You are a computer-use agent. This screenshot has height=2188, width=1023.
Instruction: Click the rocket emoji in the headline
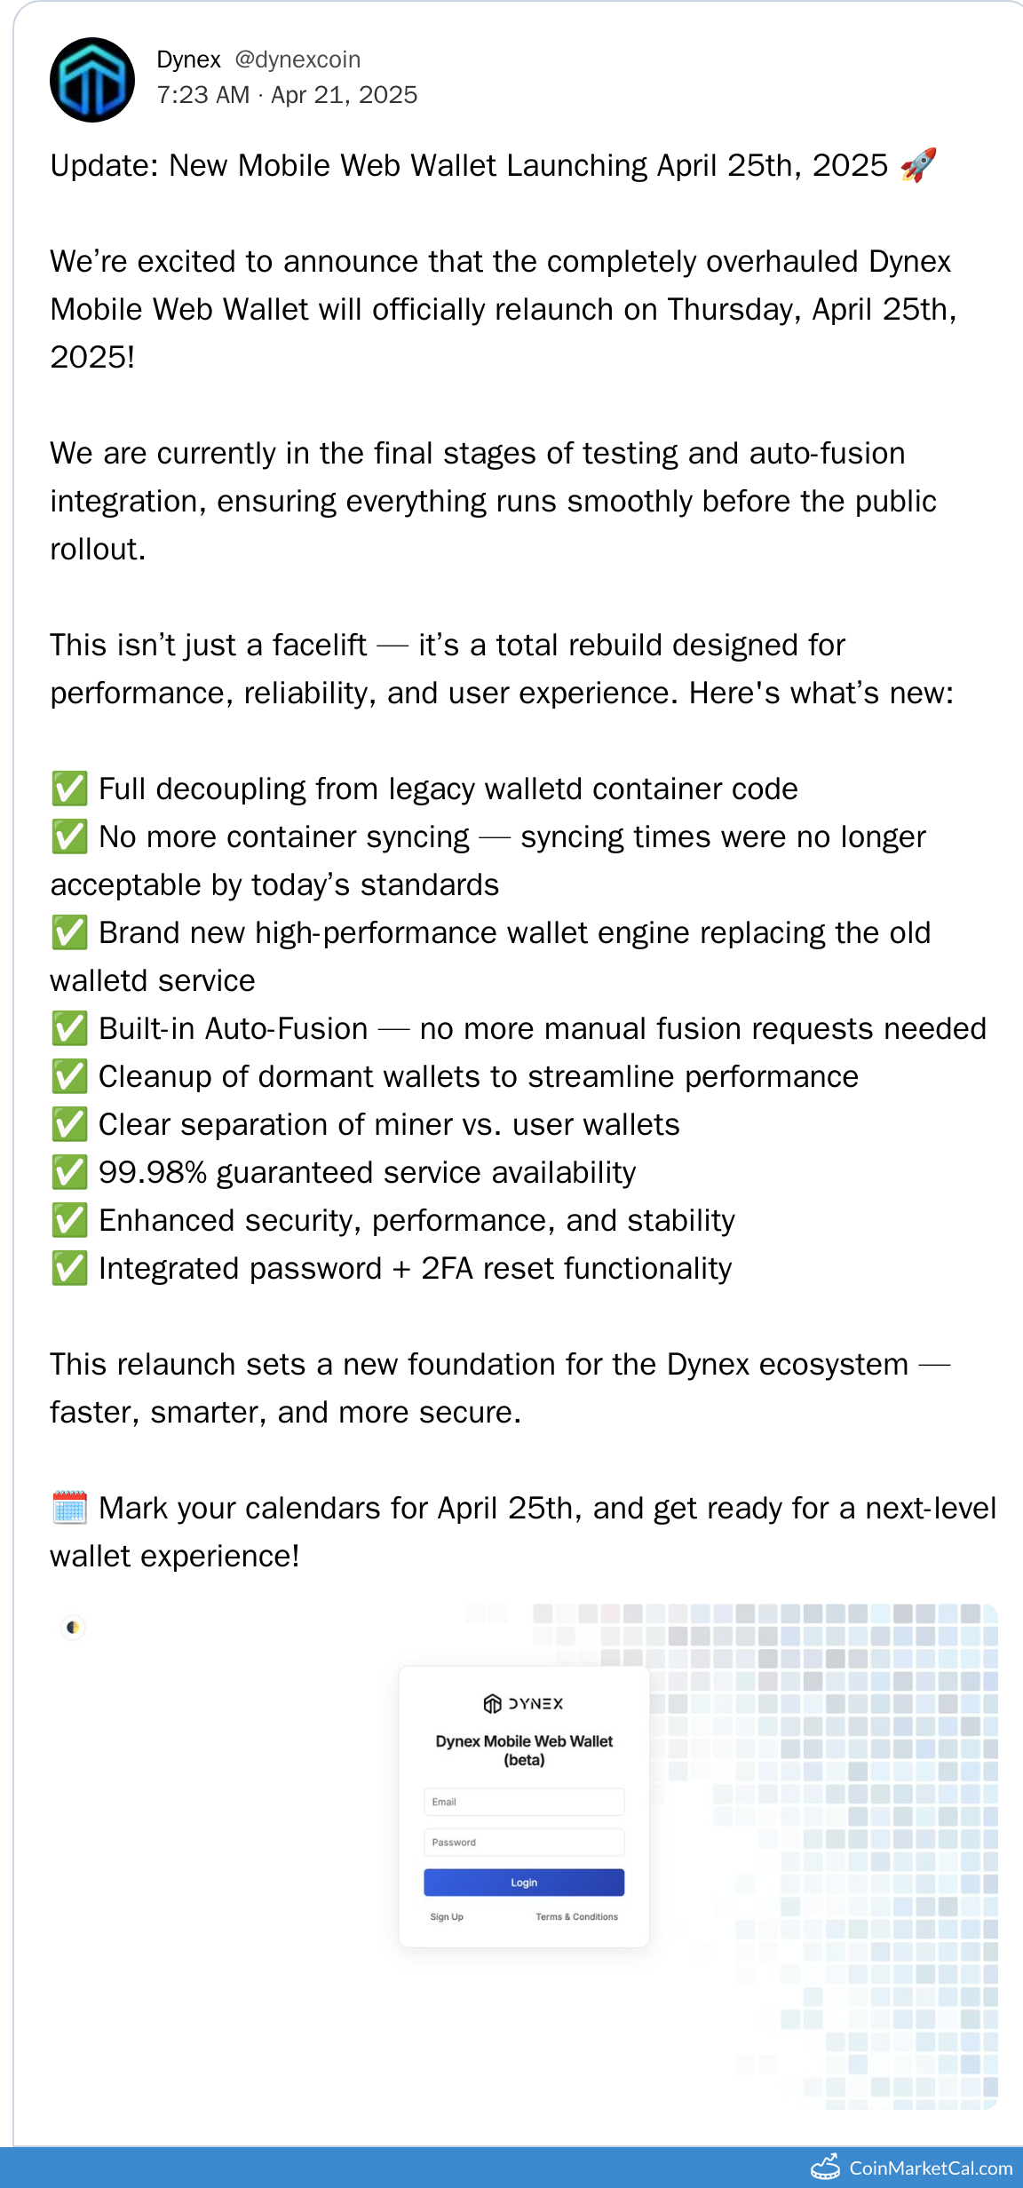point(918,165)
